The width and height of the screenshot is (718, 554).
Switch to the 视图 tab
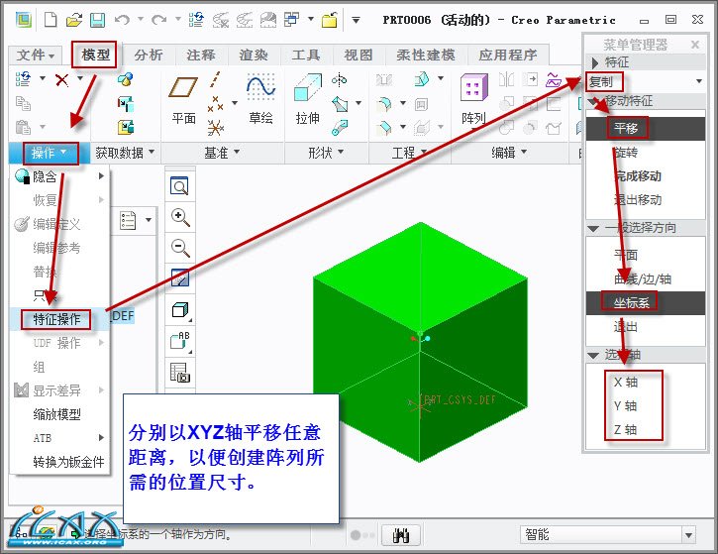point(359,55)
